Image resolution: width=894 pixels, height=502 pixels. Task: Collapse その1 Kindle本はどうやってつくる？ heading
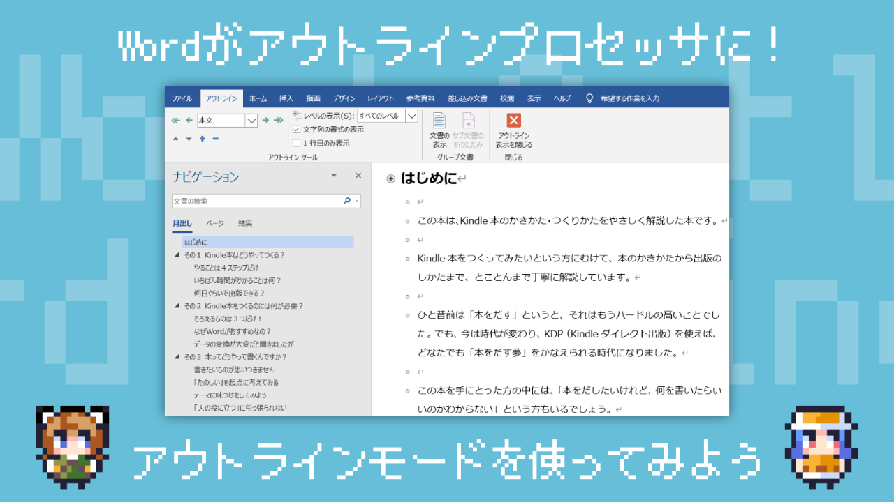tap(177, 254)
